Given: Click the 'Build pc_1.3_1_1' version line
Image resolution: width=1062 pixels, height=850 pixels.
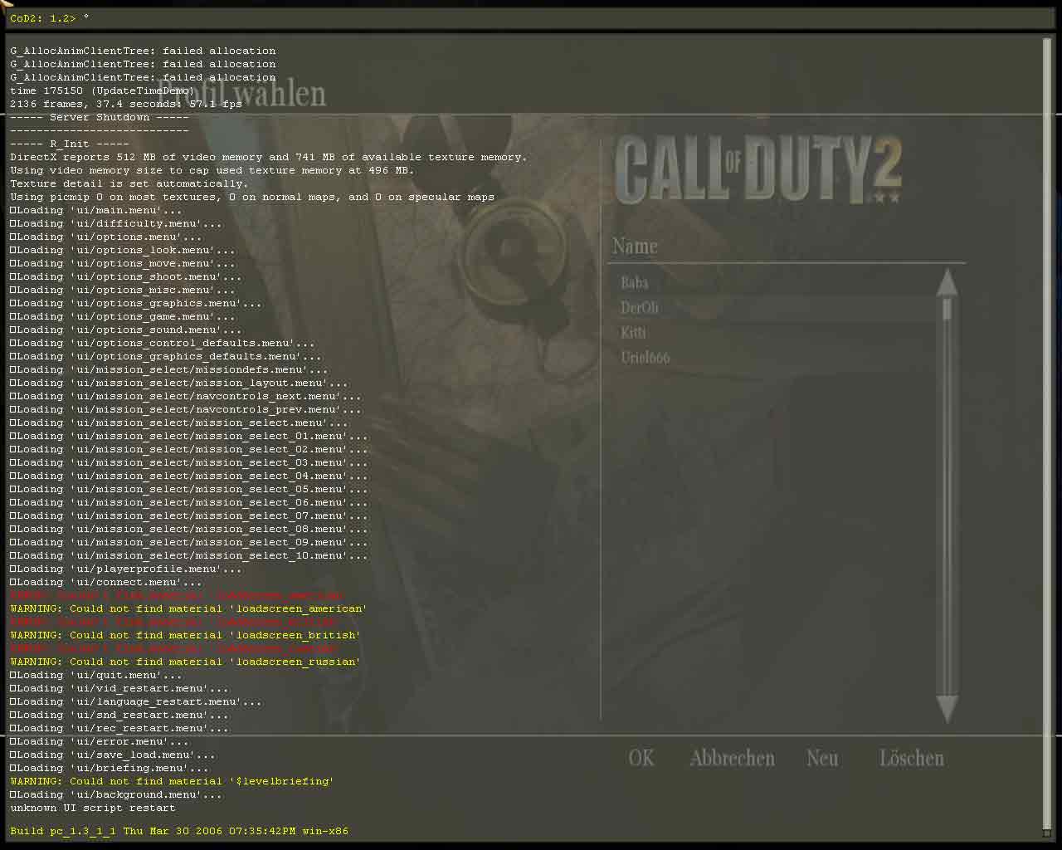Looking at the screenshot, I should pos(179,831).
